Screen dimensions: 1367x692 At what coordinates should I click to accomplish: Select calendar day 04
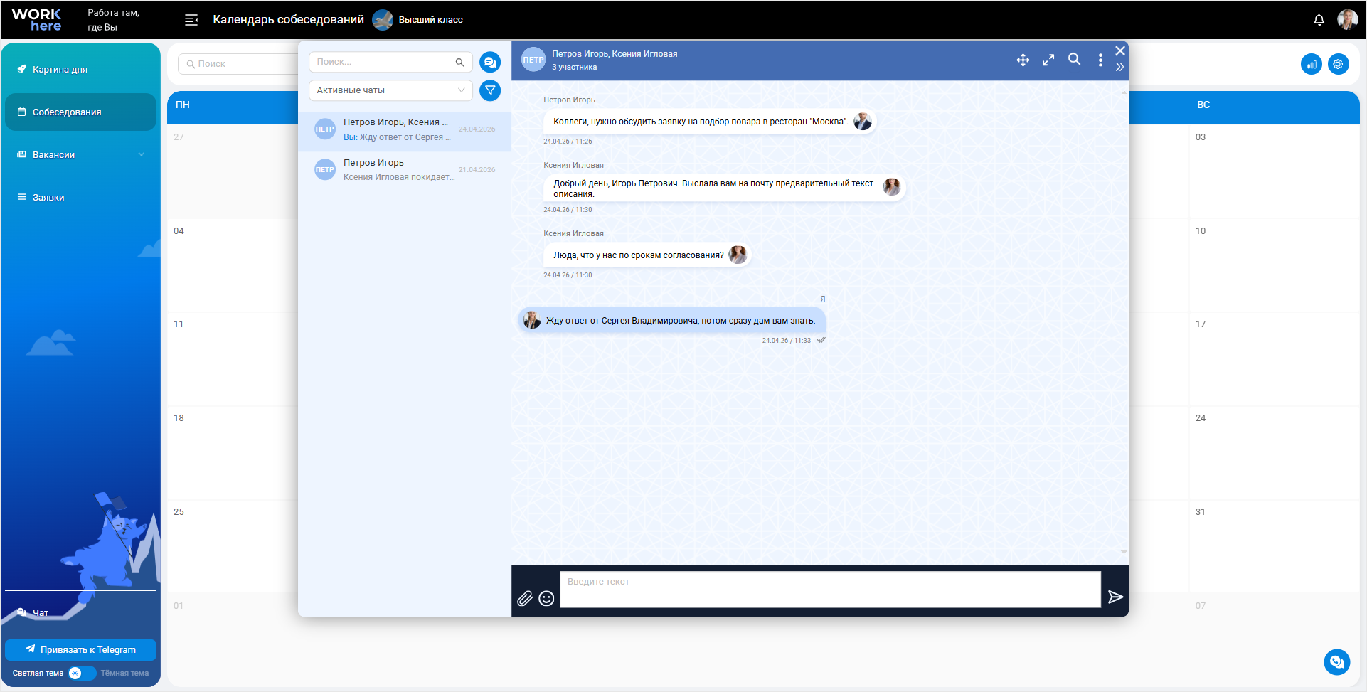click(179, 231)
